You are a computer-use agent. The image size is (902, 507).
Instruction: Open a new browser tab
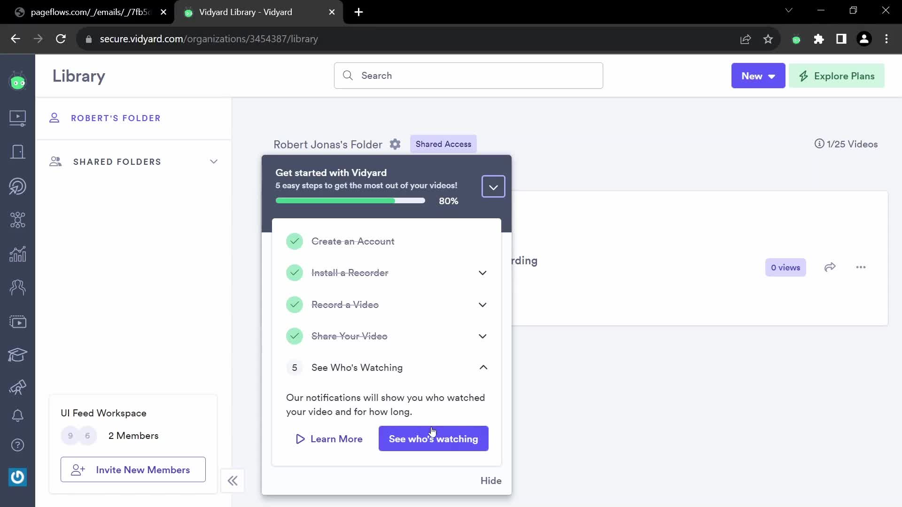point(359,12)
